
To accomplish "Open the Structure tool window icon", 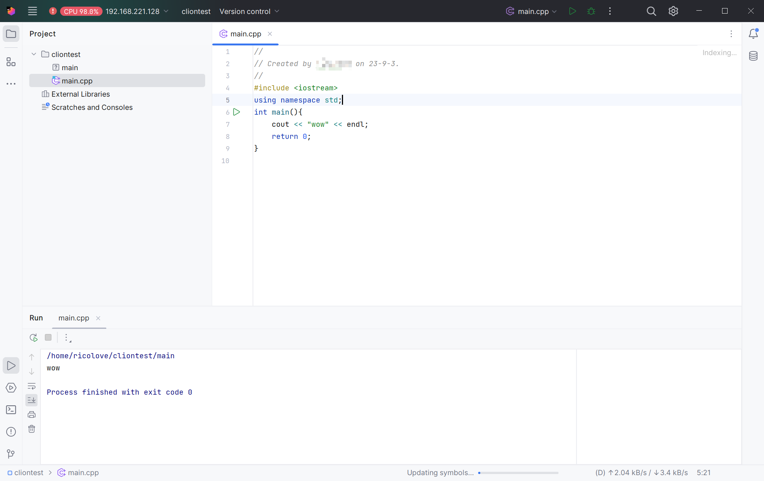I will pyautogui.click(x=11, y=62).
